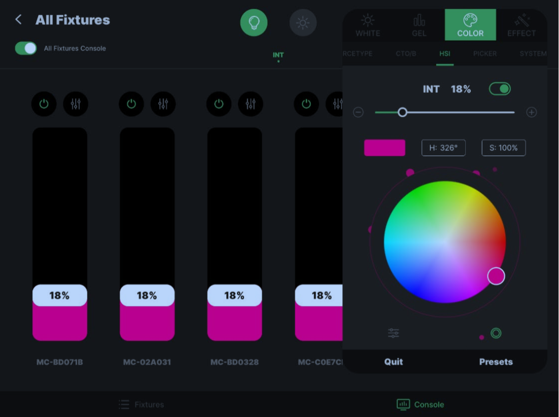Click the green light bulb icon
This screenshot has height=417, width=559.
click(254, 22)
